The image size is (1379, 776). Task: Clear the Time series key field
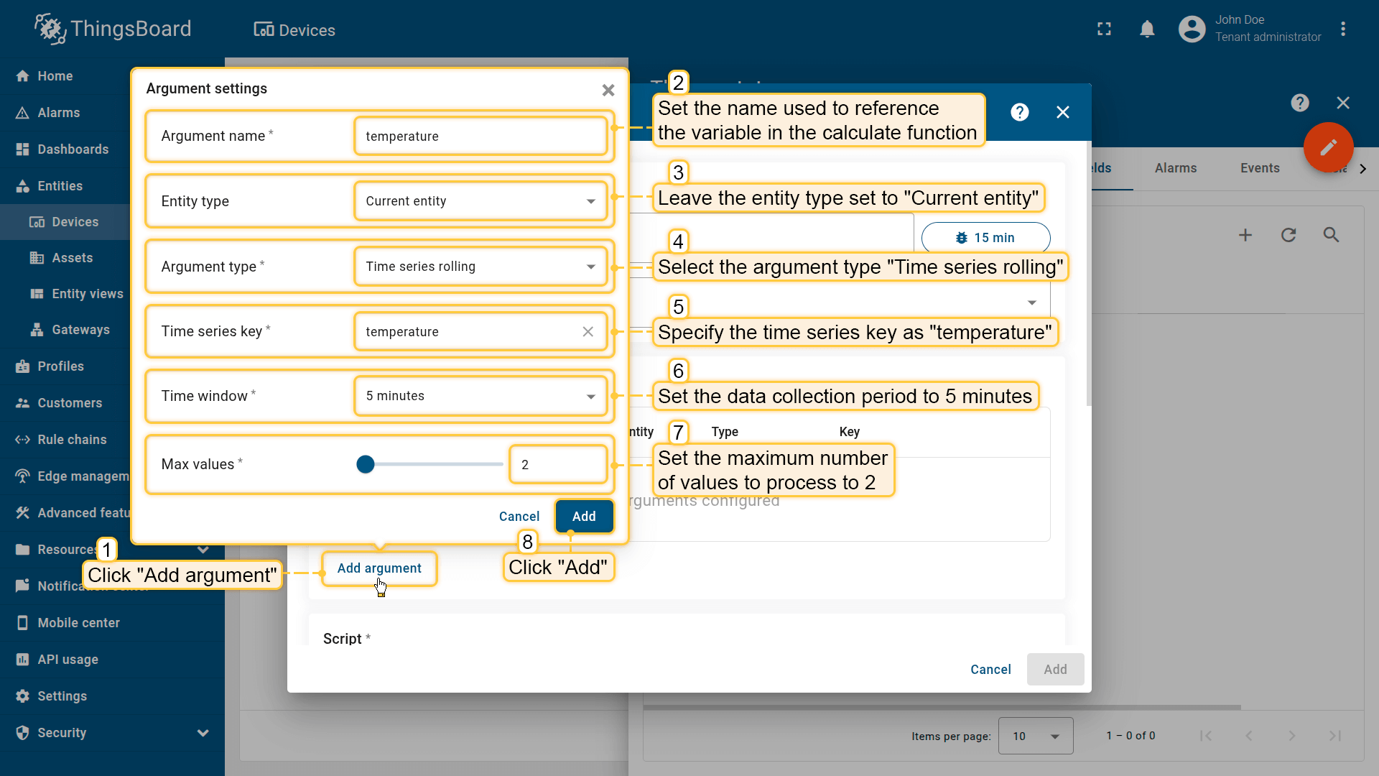point(588,331)
